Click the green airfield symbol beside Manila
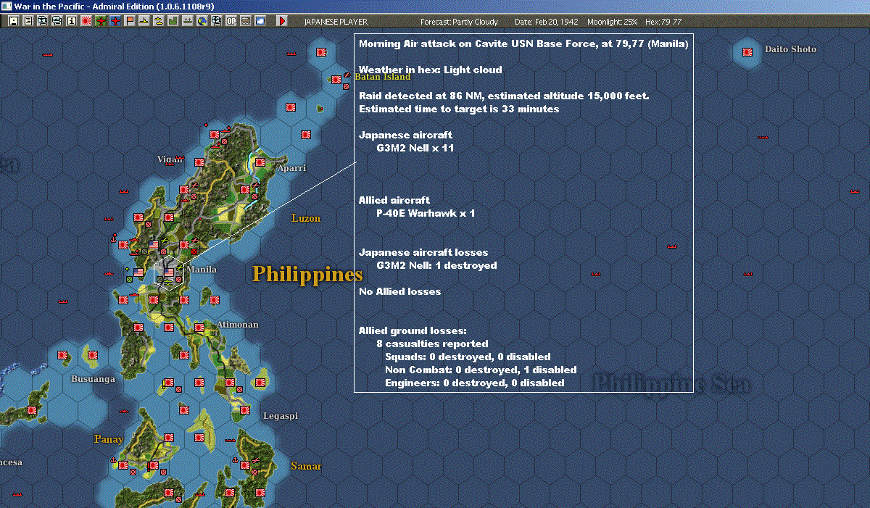 tap(180, 267)
